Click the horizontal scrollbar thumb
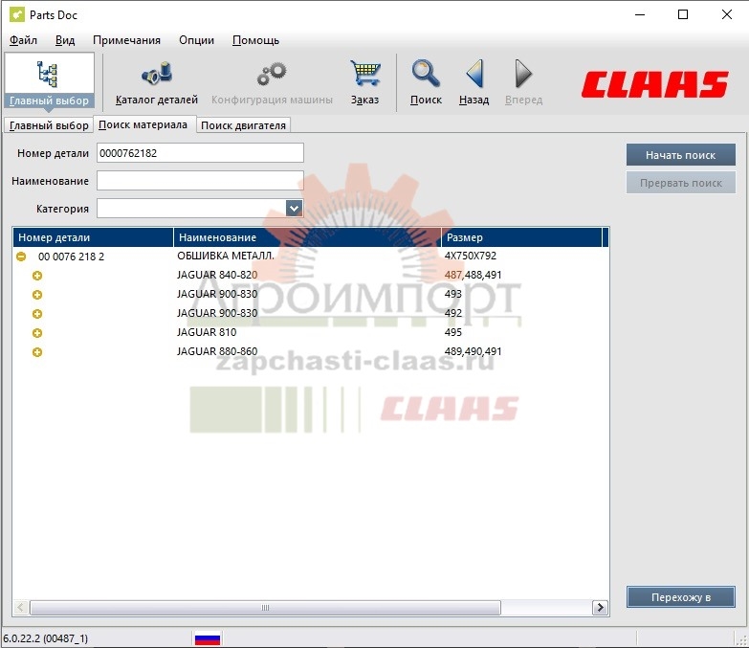This screenshot has height=648, width=749. (x=266, y=608)
